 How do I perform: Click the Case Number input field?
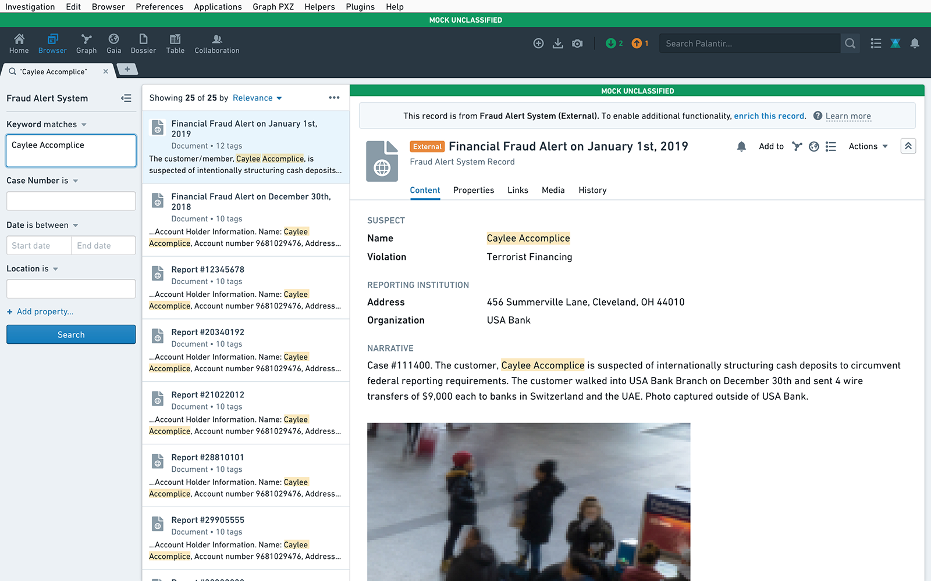pyautogui.click(x=71, y=201)
